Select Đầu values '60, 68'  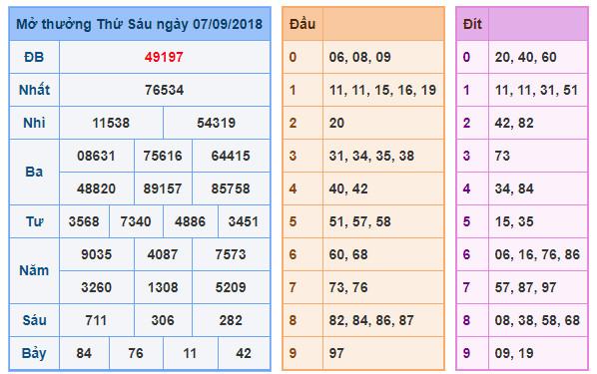point(348,254)
